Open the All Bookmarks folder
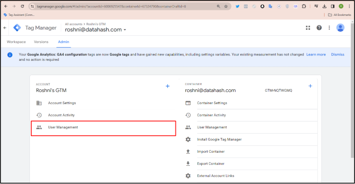This screenshot has width=355, height=184. click(x=340, y=15)
